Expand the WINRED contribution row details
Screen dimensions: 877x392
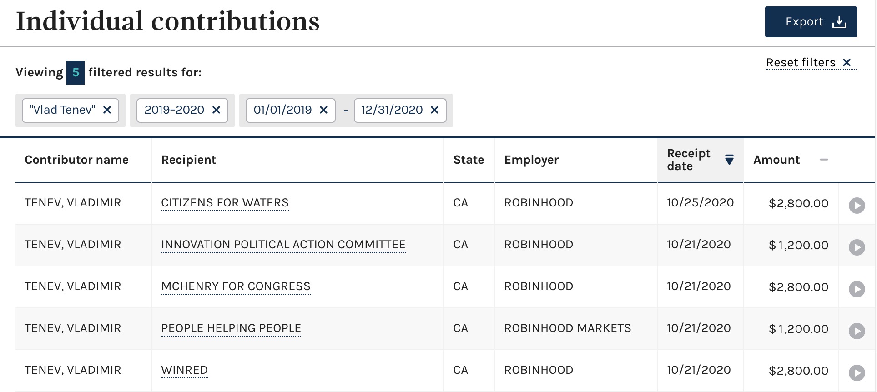pos(857,373)
